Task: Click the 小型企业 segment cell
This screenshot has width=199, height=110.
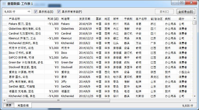Action: 184,72
